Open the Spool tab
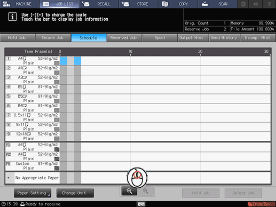Image resolution: width=276 pixels, height=207 pixels. pyautogui.click(x=160, y=38)
